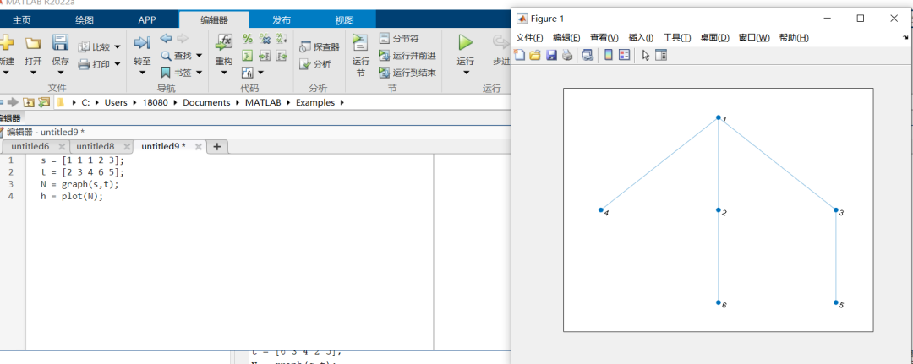The height and width of the screenshot is (364, 913).
Task: Toggle Edit Plot arrow tool in Figure 1
Action: (645, 55)
